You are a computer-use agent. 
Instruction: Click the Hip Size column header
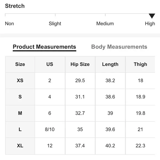80,64
